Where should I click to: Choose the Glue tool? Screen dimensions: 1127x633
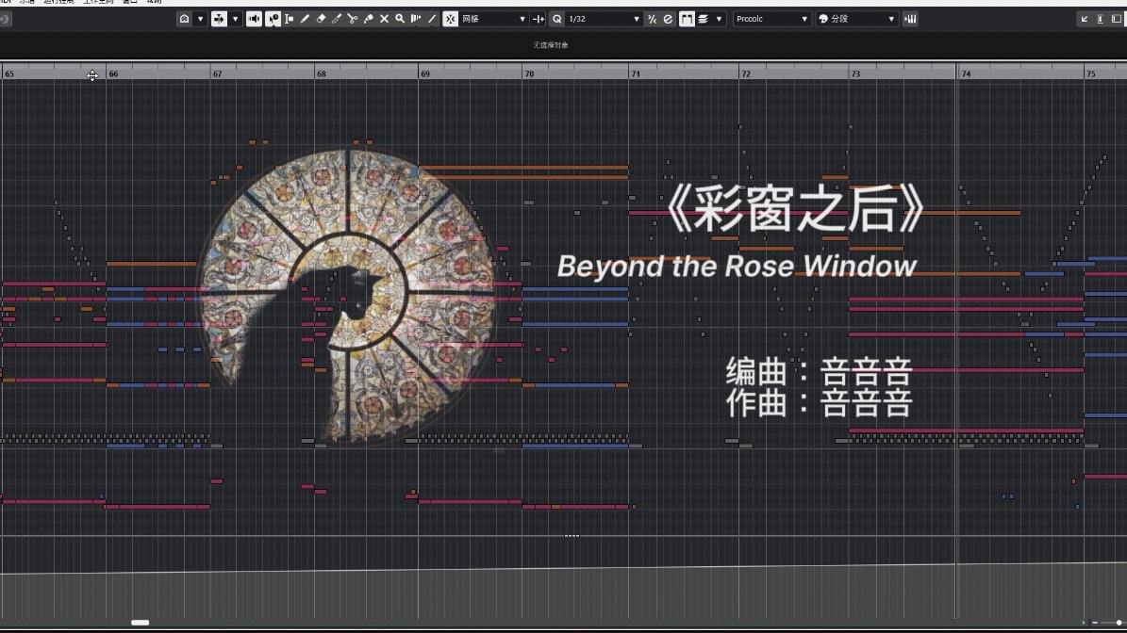click(368, 20)
